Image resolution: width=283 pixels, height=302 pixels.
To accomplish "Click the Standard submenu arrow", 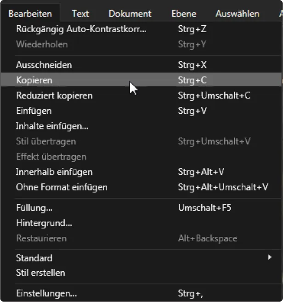I will tap(270, 257).
